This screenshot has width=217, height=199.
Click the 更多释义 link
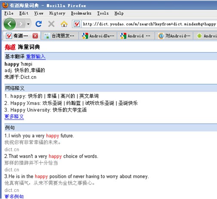14,116
